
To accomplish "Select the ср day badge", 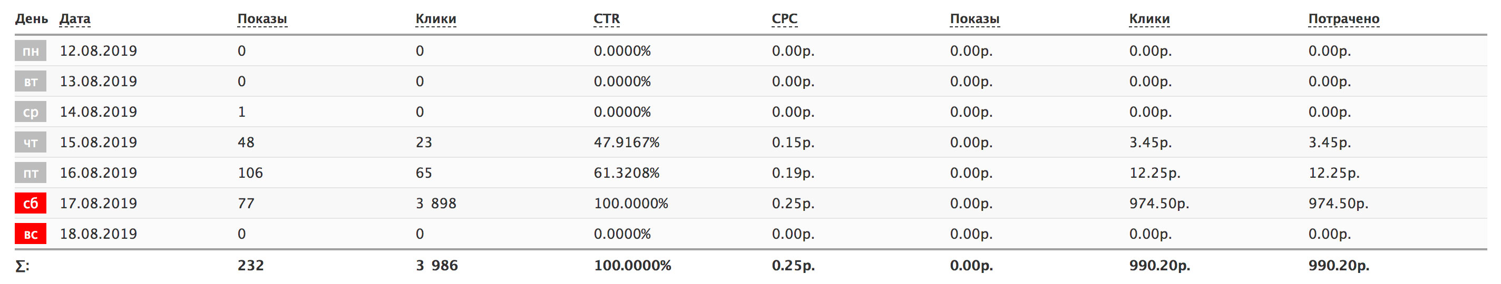I will tap(30, 113).
